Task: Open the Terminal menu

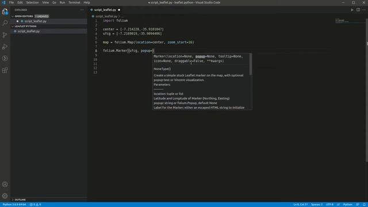Action: 74,2
